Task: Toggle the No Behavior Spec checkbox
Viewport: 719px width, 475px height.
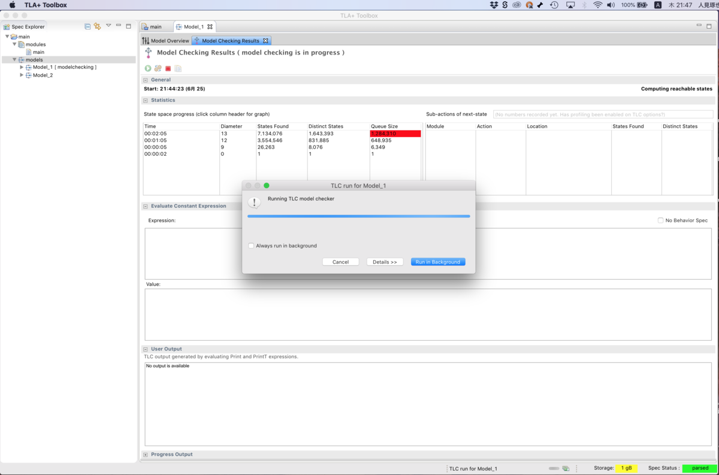Action: pos(660,220)
